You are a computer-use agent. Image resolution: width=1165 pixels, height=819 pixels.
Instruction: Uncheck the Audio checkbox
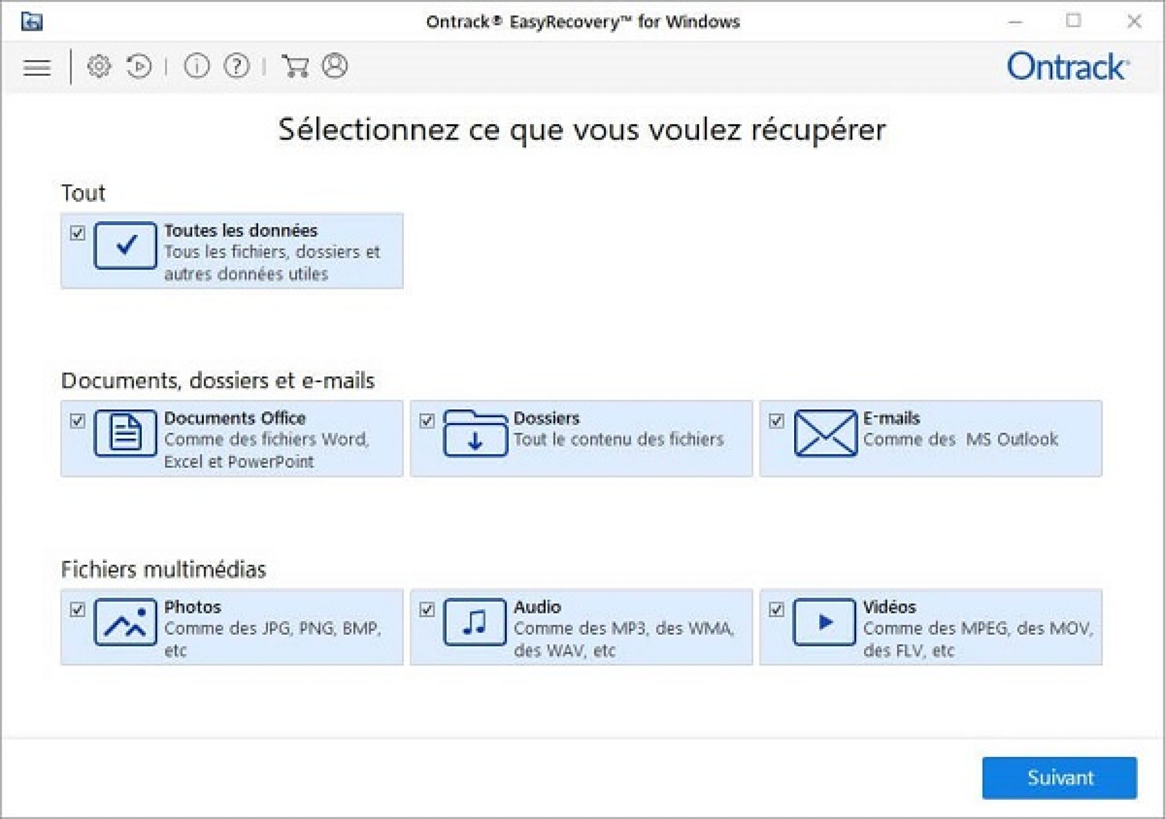427,610
